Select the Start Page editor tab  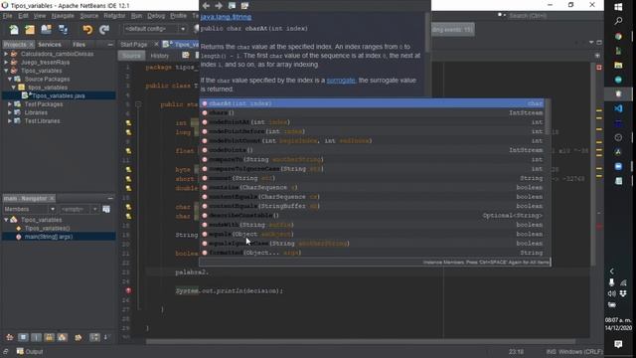coord(134,44)
